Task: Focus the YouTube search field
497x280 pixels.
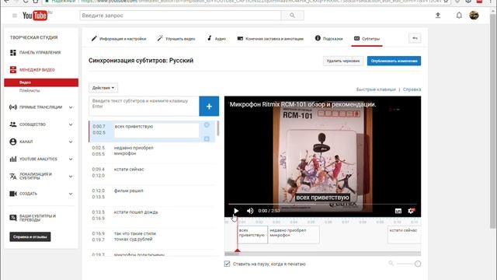Action: click(180, 16)
